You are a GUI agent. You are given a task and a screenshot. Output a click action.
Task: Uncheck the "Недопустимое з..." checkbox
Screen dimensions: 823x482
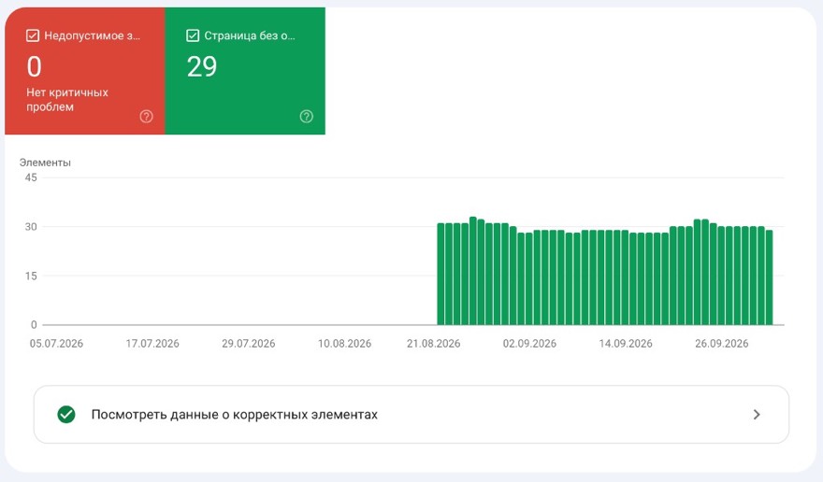tap(33, 35)
